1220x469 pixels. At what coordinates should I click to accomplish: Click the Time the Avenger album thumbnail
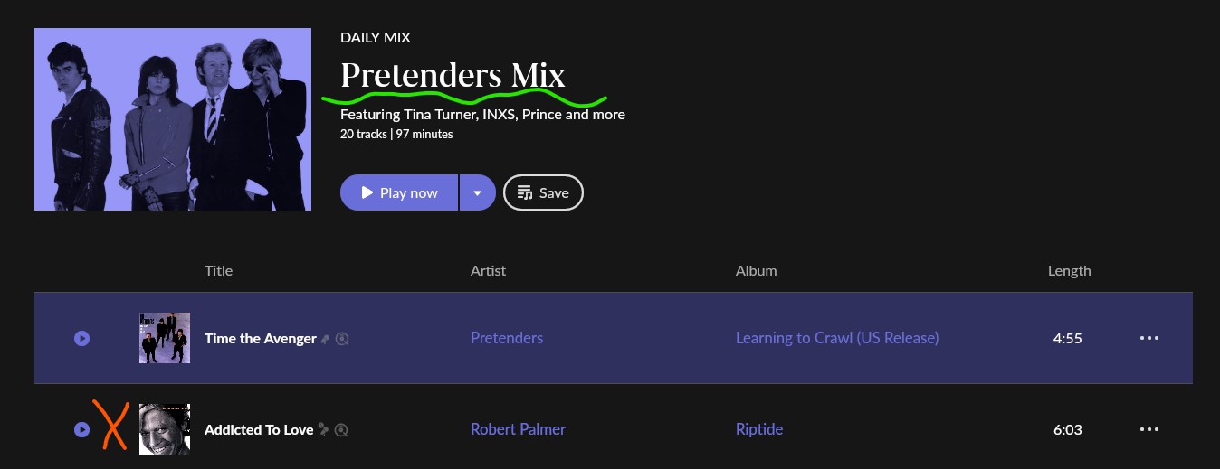tap(165, 338)
